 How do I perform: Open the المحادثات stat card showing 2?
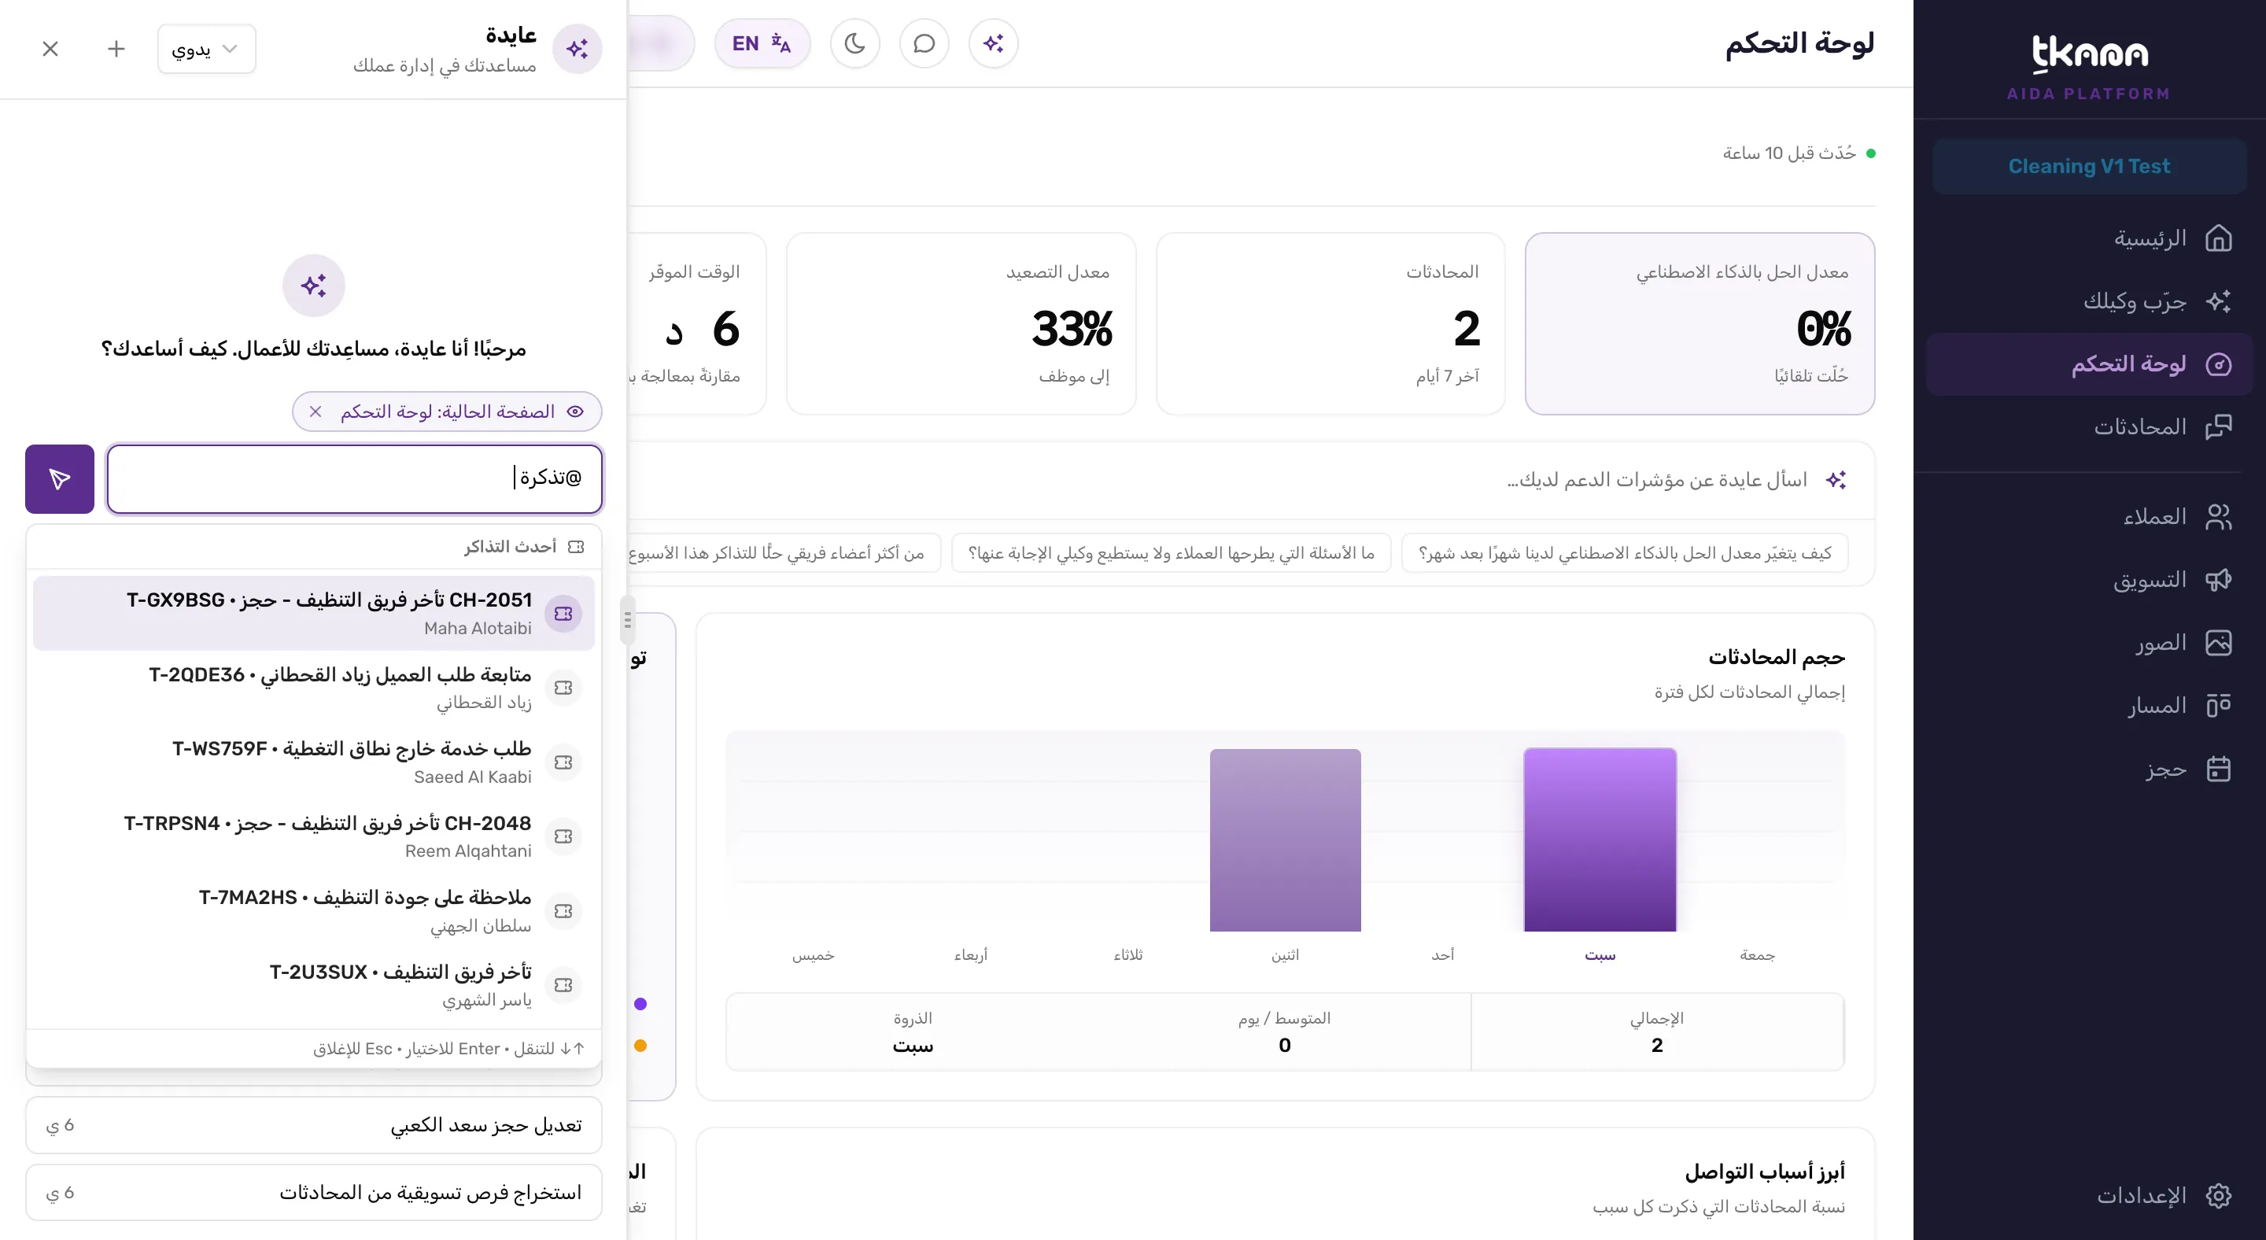click(1330, 323)
